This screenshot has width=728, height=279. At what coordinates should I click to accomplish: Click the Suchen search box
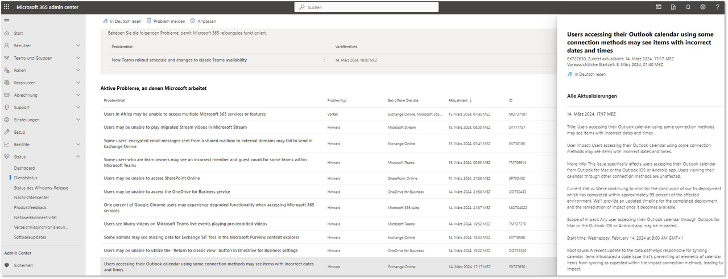[x=366, y=7]
